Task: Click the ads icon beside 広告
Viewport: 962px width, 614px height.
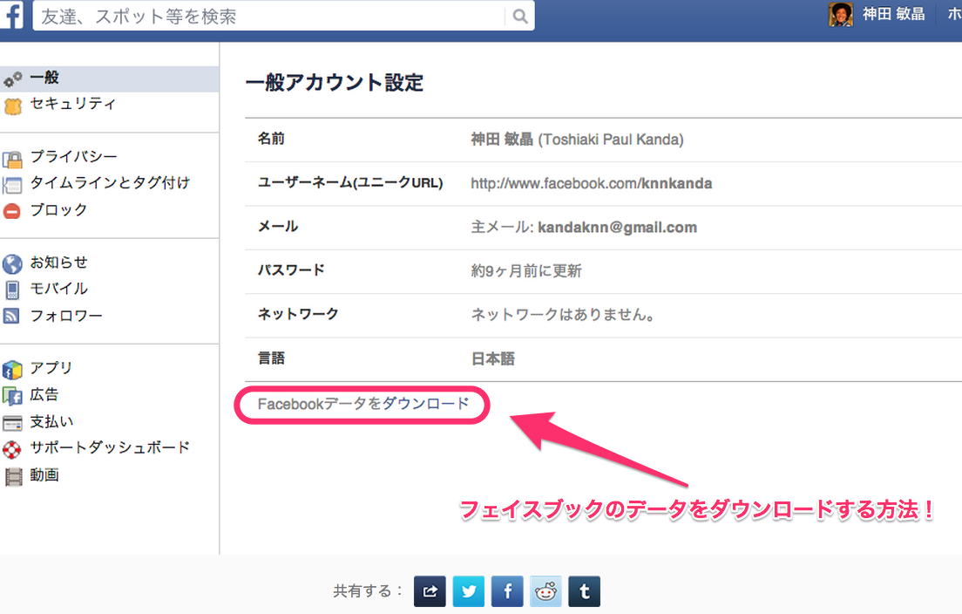Action: (x=12, y=397)
